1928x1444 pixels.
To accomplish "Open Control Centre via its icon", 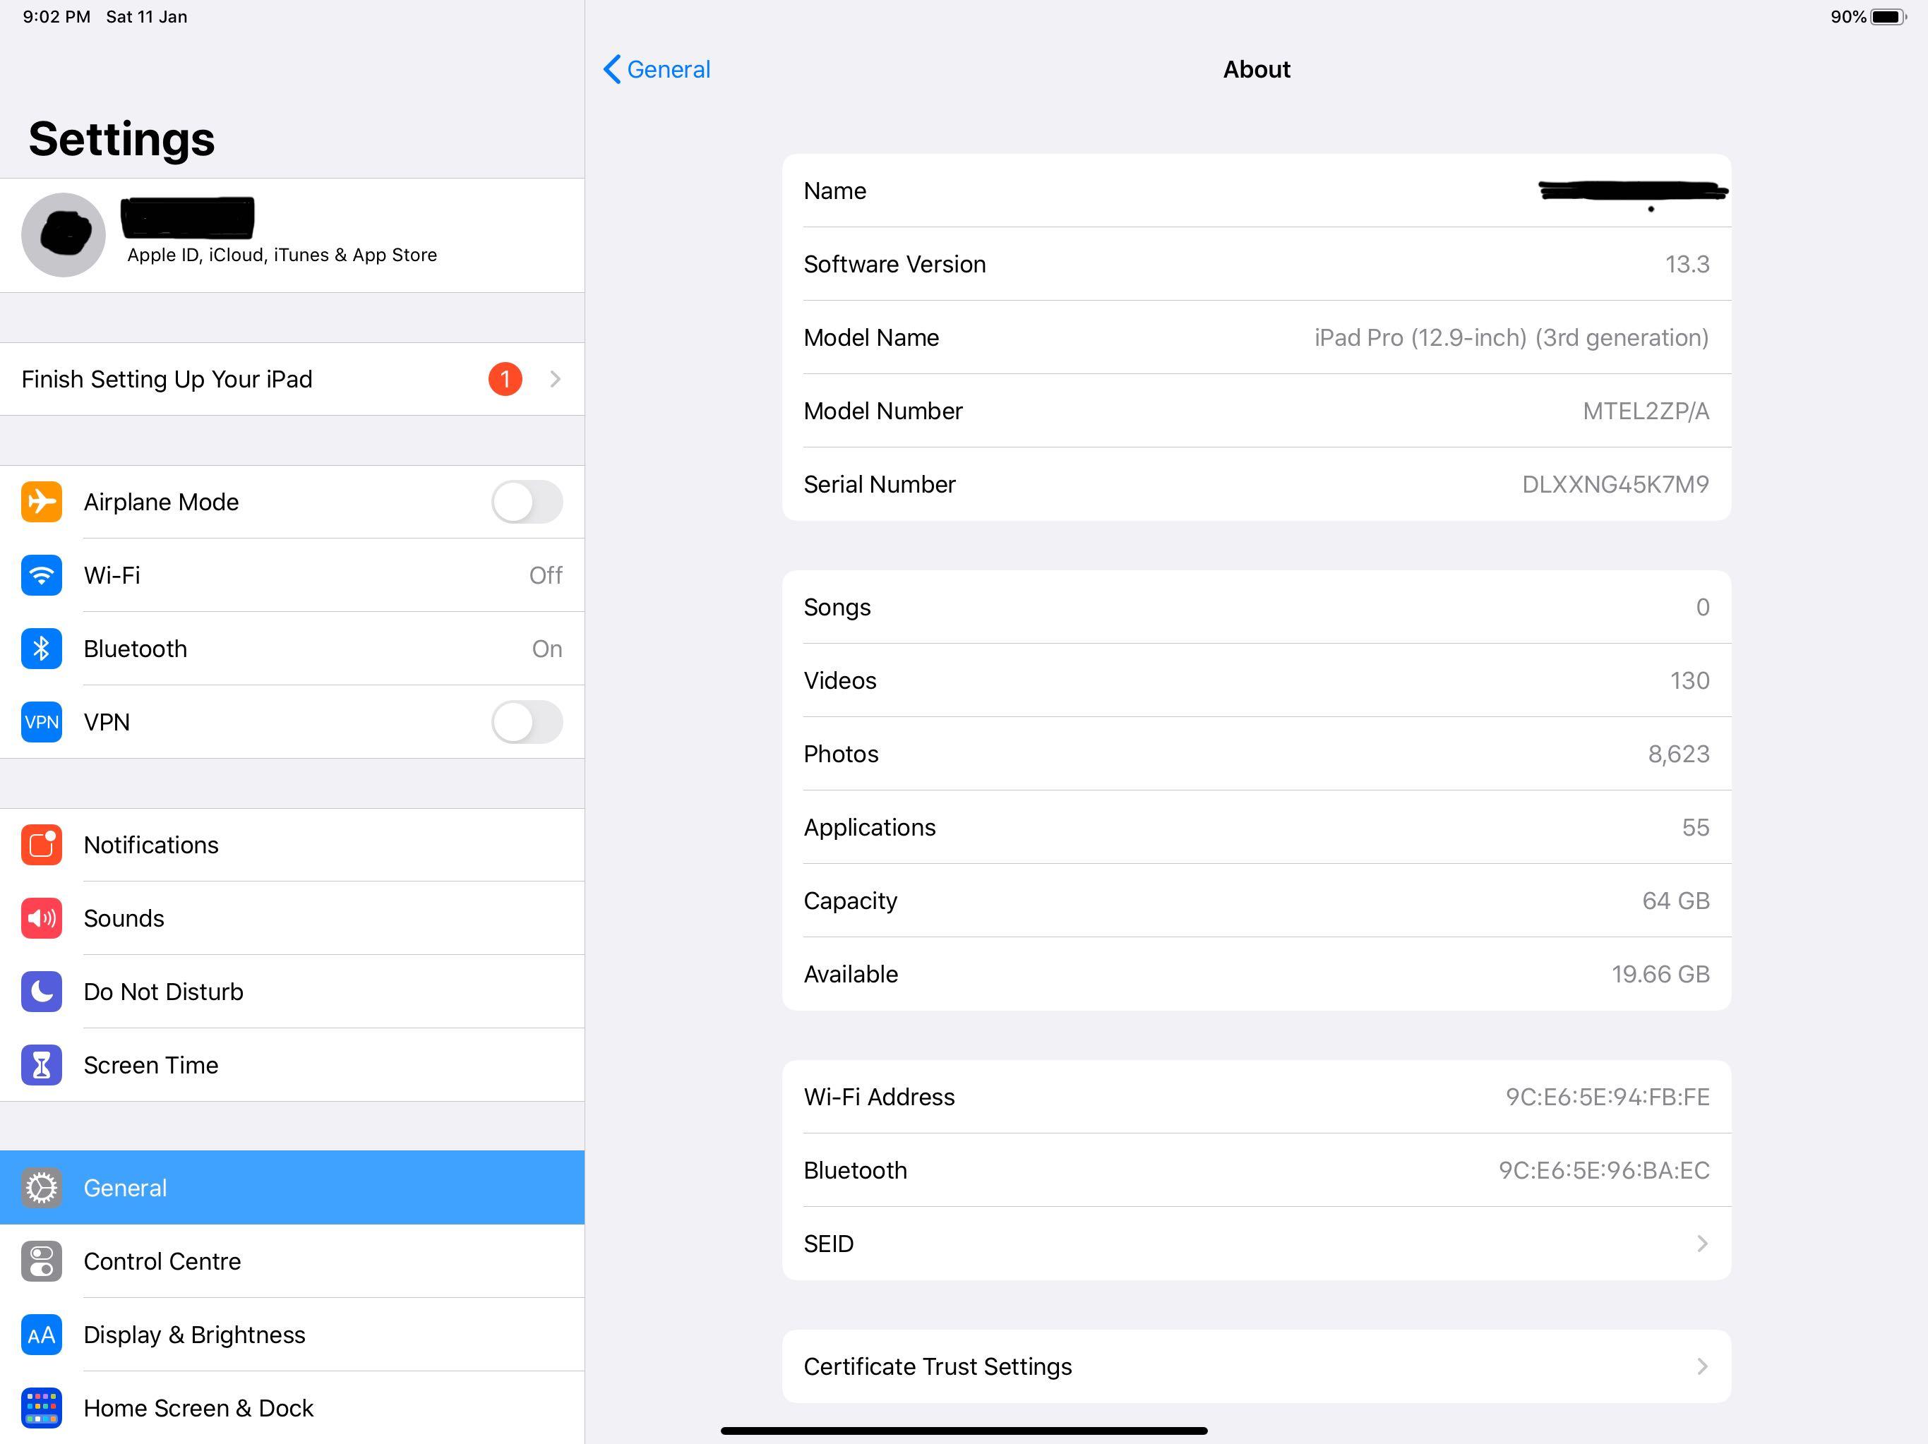I will [41, 1261].
